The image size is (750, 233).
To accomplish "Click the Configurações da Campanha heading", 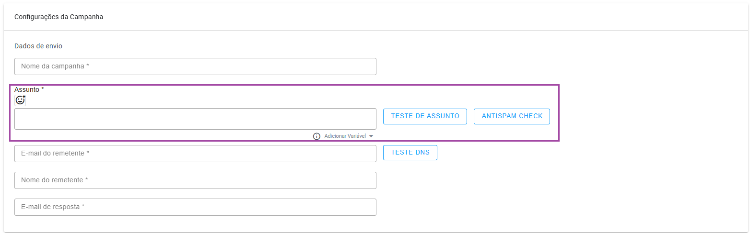I will coord(59,17).
